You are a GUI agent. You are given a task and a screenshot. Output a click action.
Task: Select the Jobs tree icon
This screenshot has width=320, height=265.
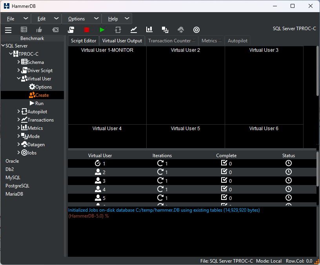pos(24,152)
